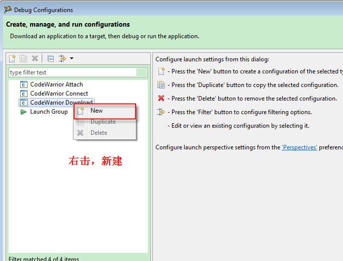Click the New launch configuration toolbar icon
Image resolution: width=343 pixels, height=261 pixels.
coord(12,59)
